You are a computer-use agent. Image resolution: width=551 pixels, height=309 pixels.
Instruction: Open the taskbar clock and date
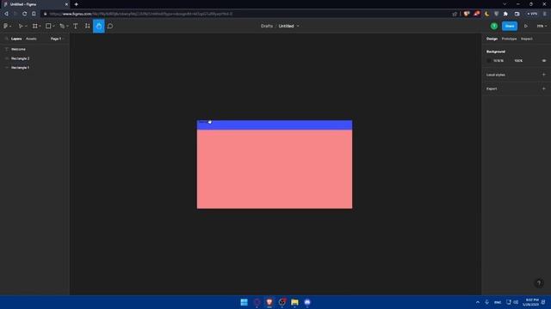point(532,302)
